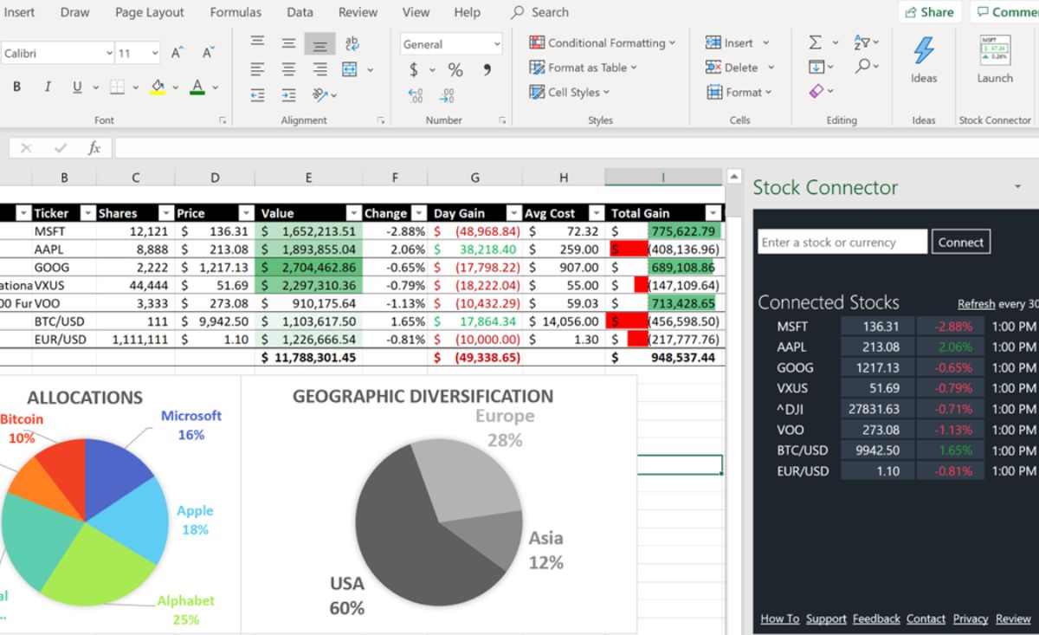Switch to the View ribbon tab
Screen dimensions: 1039x635
tap(416, 12)
